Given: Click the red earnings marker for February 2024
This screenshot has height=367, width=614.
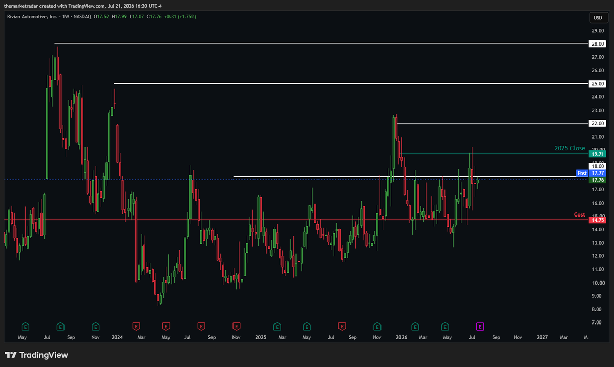Looking at the screenshot, I should coord(136,327).
